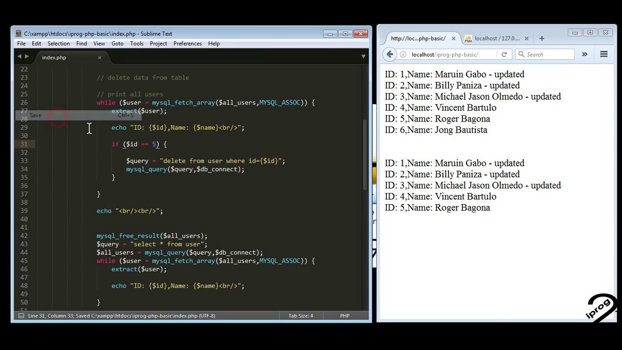Go to next tab with right arrow
622x350 pixels.
click(26, 57)
